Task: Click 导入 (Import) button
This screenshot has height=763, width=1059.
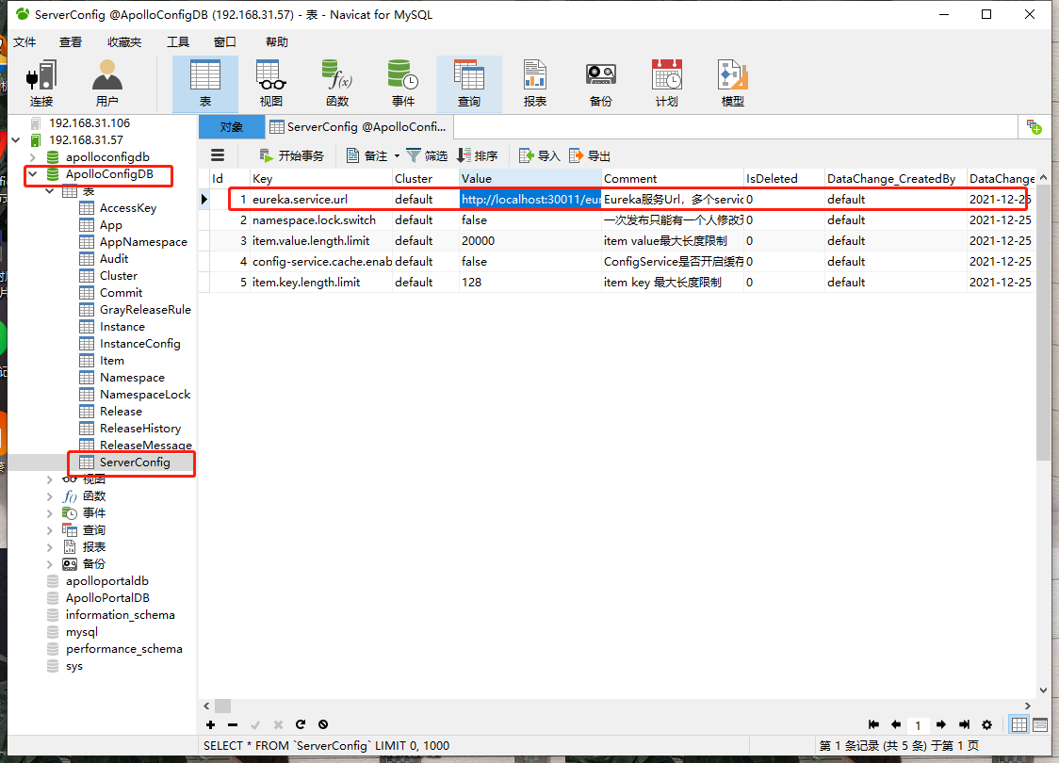Action: pyautogui.click(x=539, y=156)
